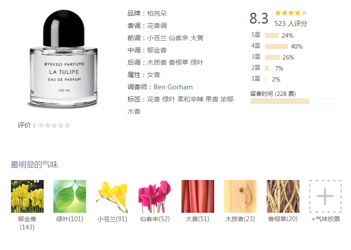Rate three stars in the 评价 row
The image size is (351, 250).
54,125
